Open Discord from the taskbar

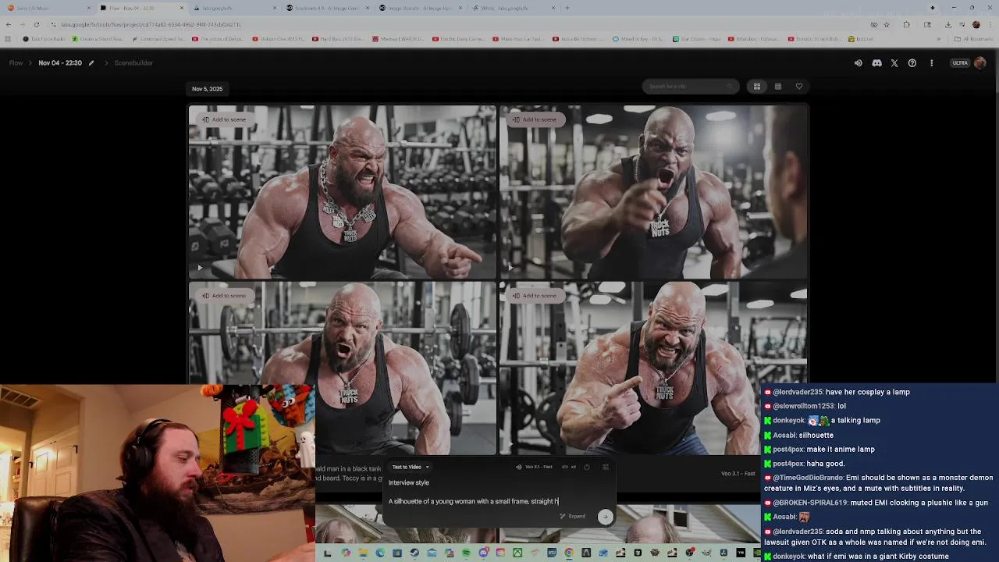pos(484,553)
